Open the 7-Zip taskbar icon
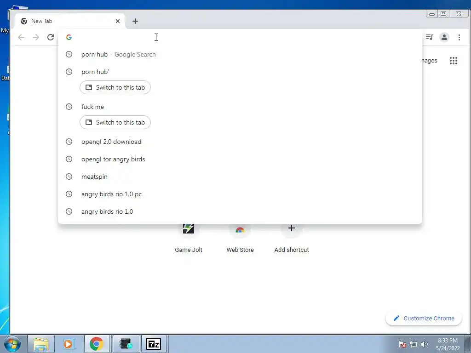 (154, 344)
